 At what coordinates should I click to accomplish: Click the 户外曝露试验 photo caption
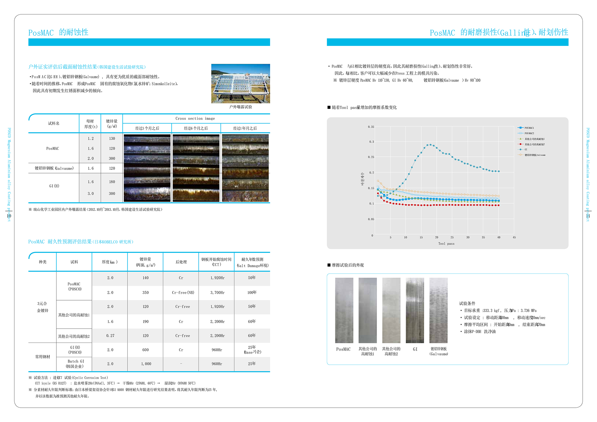tap(241, 107)
